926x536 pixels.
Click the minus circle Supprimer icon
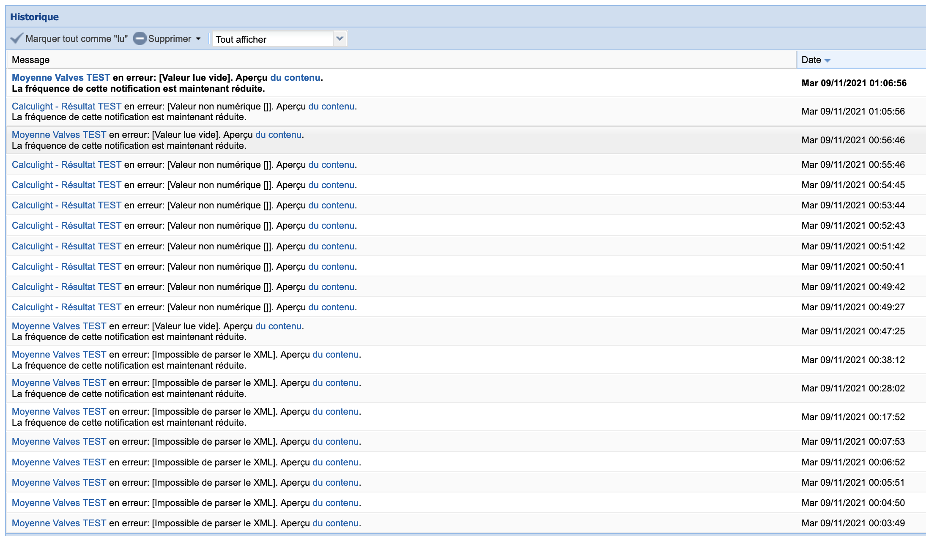pos(140,38)
